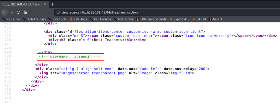This screenshot has width=280, height=105.
Task: Click the "m-0" class value on h3
Action: 86,40
